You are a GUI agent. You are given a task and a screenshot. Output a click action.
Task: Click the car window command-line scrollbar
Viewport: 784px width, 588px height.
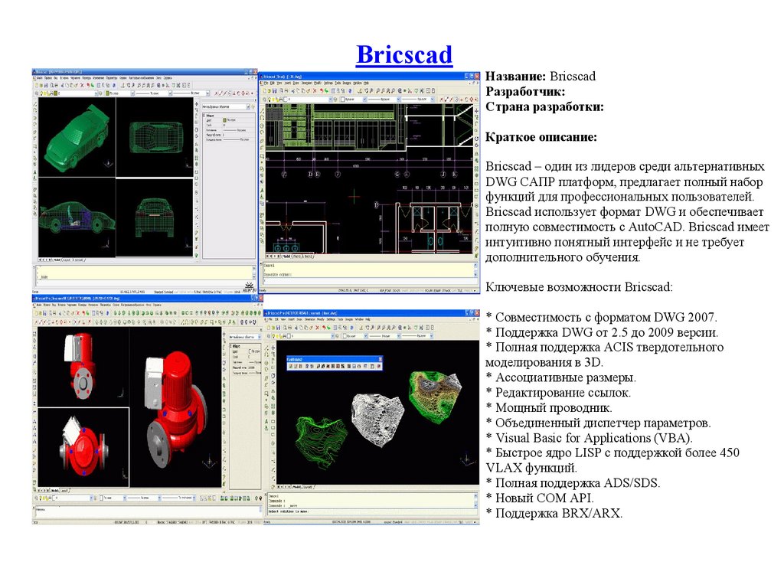pos(254,273)
